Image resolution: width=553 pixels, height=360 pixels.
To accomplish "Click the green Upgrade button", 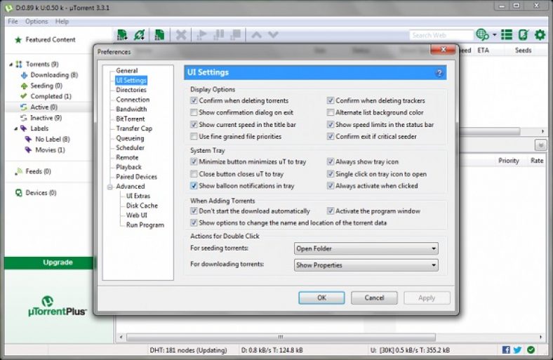I will click(x=49, y=262).
